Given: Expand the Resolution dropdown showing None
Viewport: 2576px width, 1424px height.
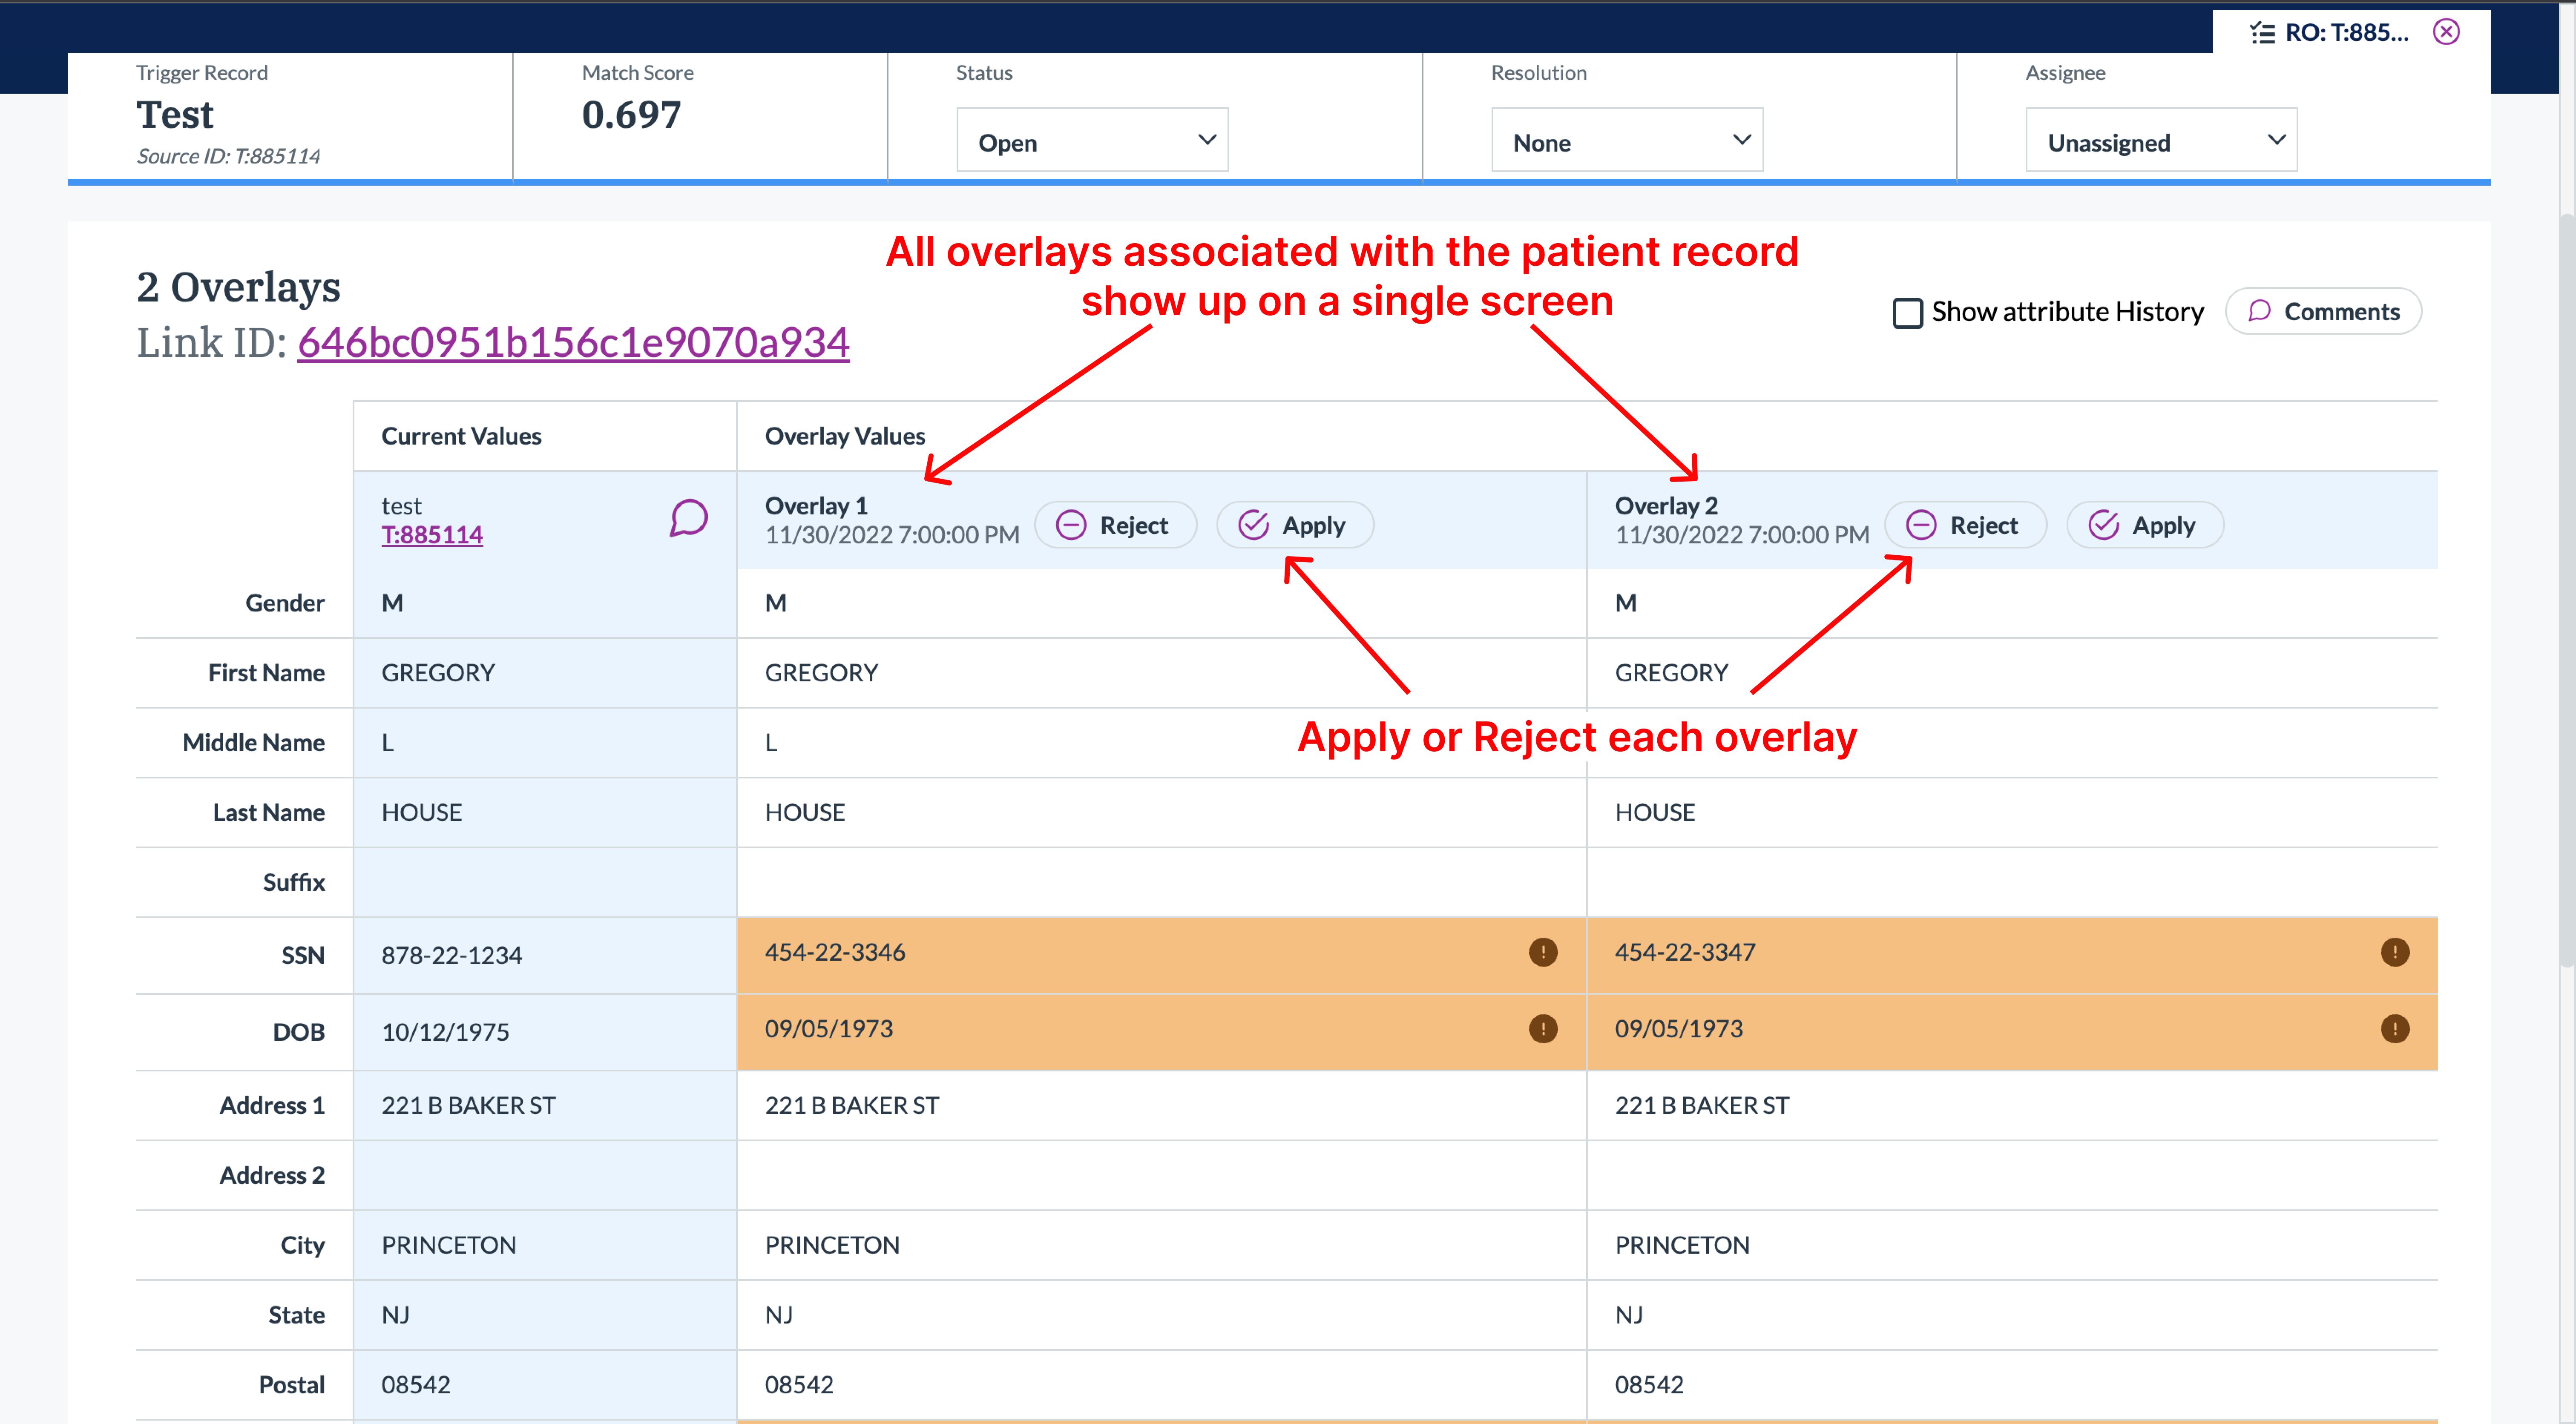Looking at the screenshot, I should pyautogui.click(x=1627, y=141).
